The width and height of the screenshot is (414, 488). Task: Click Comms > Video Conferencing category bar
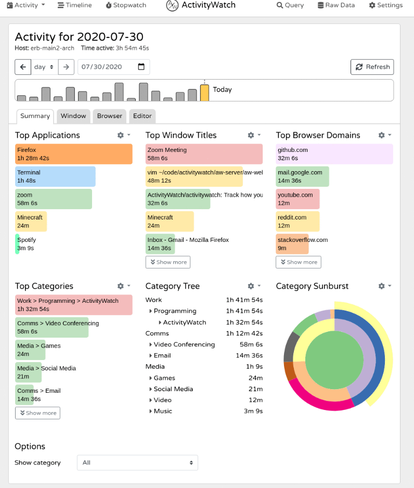[x=57, y=327]
